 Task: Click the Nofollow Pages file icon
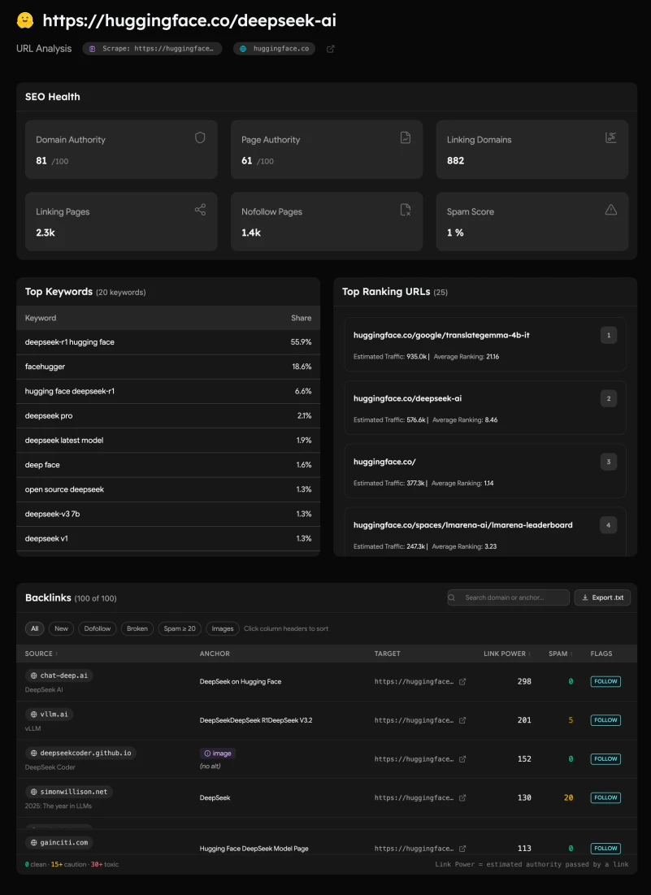[406, 210]
